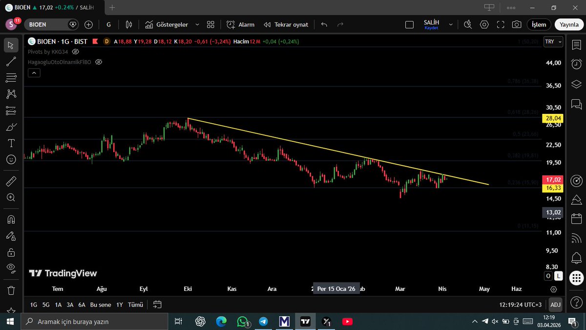Image resolution: width=586 pixels, height=330 pixels.
Task: Take a chart snapshot with camera icon
Action: click(x=516, y=24)
